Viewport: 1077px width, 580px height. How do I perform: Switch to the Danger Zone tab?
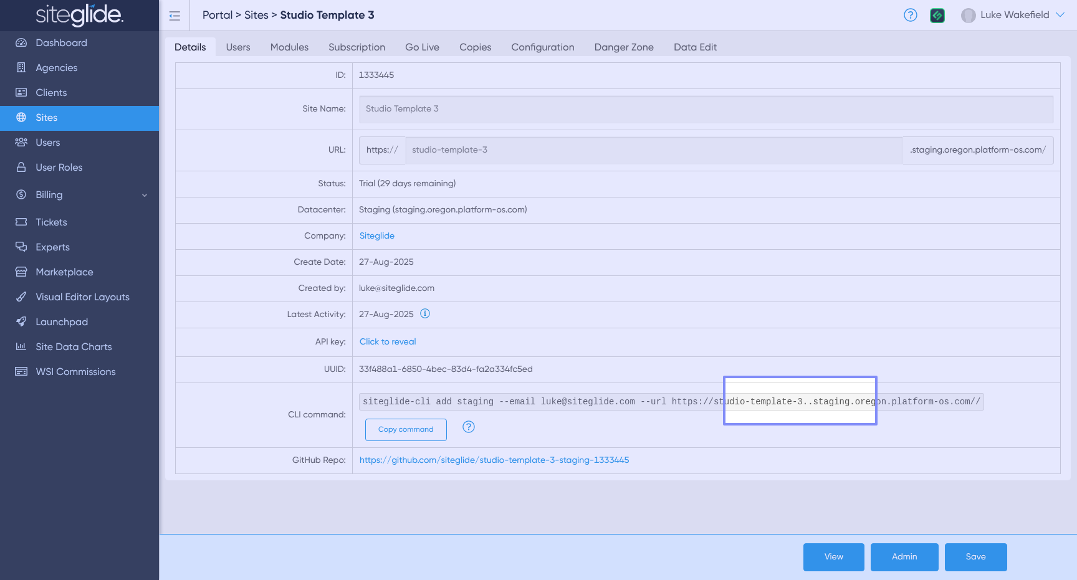pos(623,47)
